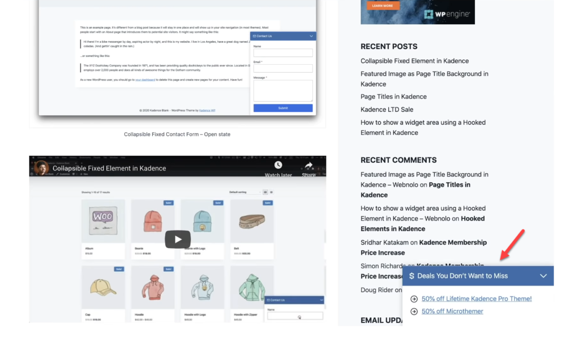The width and height of the screenshot is (577, 346).
Task: Open the Default sorting dropdown in the video
Action: click(x=245, y=192)
